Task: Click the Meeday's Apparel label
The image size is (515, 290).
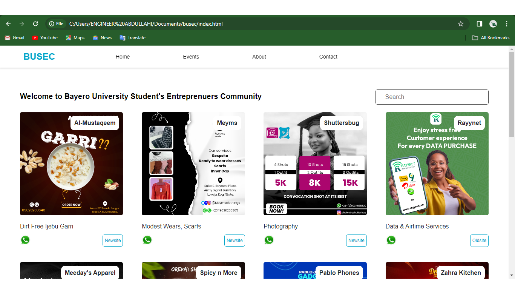Action: (90, 273)
